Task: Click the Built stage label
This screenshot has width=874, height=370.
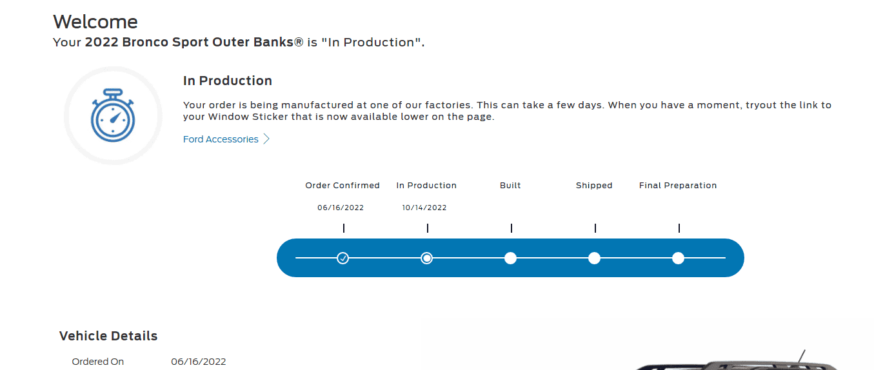Action: 510,186
